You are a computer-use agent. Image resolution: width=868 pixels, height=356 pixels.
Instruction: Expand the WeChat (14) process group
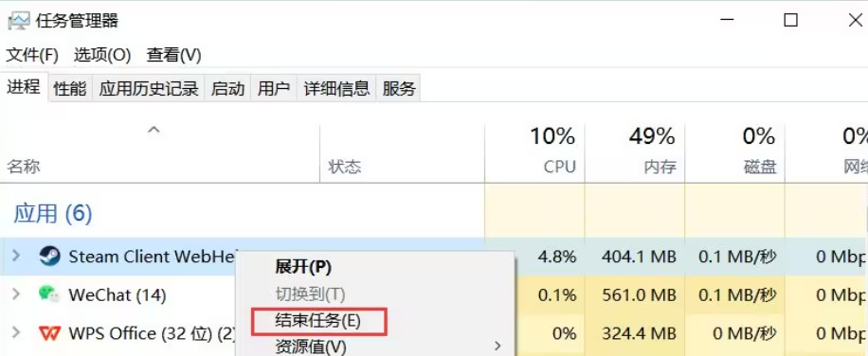[17, 294]
